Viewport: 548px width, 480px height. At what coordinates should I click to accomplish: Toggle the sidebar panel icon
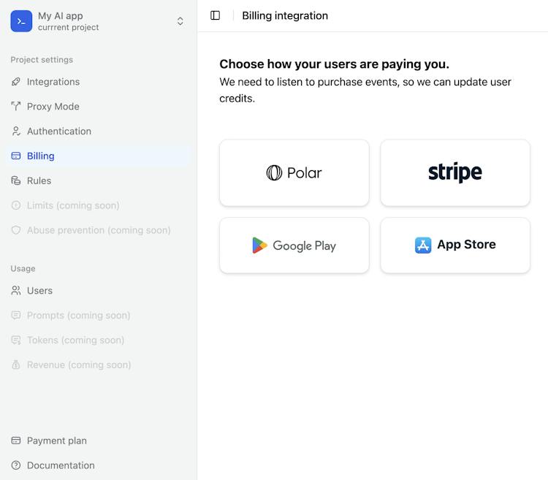click(x=215, y=15)
